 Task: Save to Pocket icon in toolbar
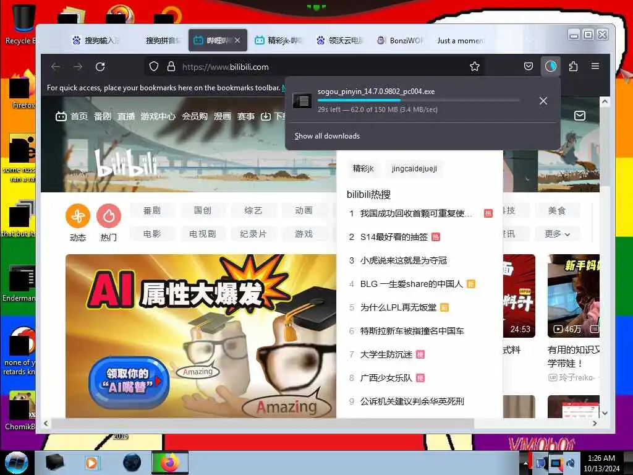tap(529, 66)
